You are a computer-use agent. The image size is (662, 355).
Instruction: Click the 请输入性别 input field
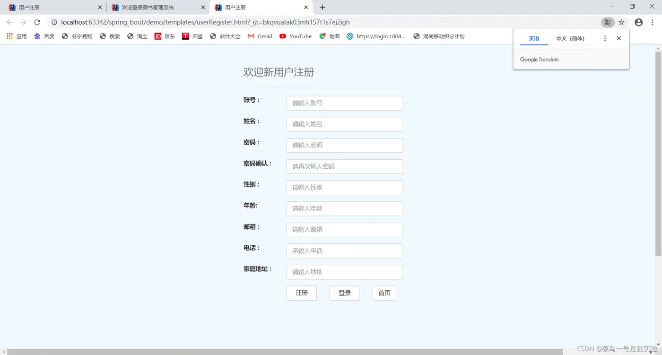[345, 188]
